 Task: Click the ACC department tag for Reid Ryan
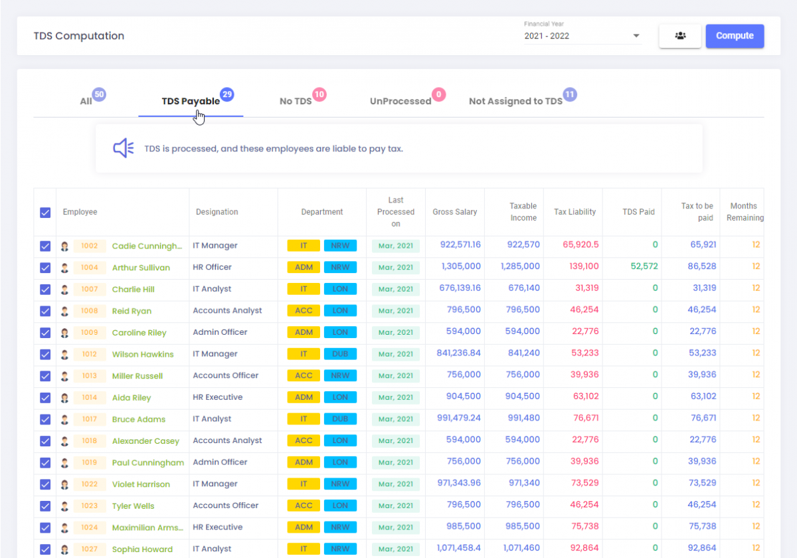[x=304, y=311]
